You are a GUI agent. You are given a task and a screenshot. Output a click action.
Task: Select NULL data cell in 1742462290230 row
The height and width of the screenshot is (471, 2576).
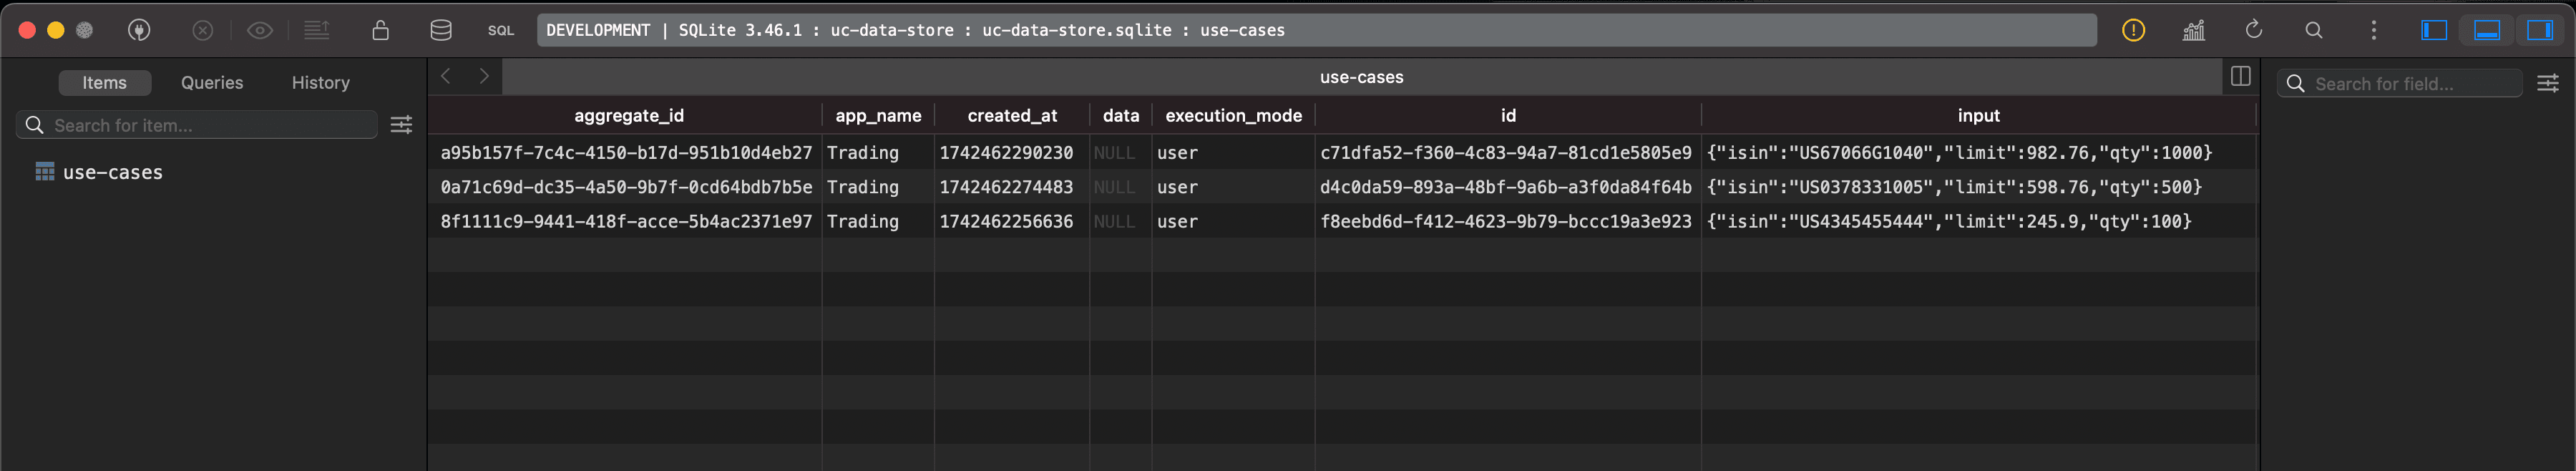[x=1120, y=153]
